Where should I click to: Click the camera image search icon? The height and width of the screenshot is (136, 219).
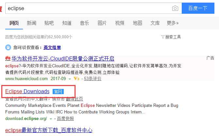(x=175, y=8)
